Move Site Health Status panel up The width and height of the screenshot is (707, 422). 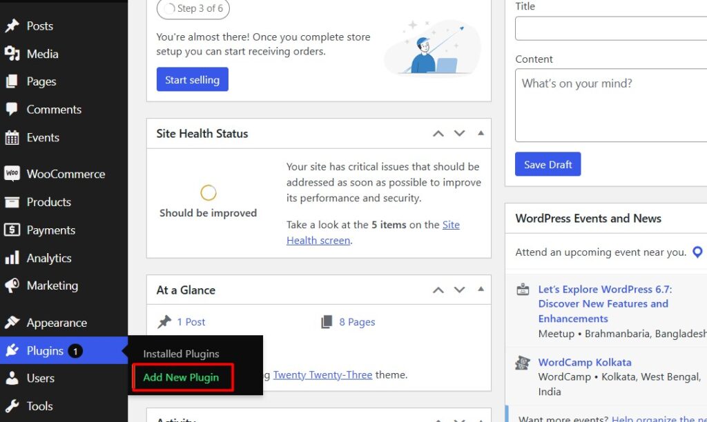coord(438,133)
